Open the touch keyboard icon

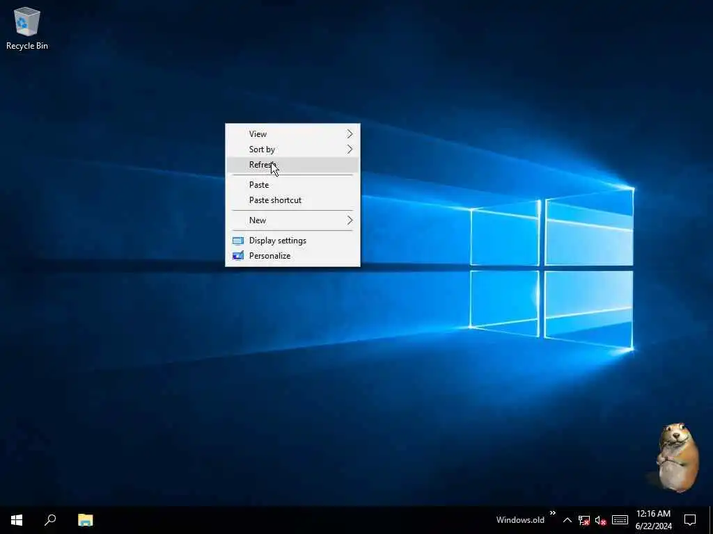(620, 520)
